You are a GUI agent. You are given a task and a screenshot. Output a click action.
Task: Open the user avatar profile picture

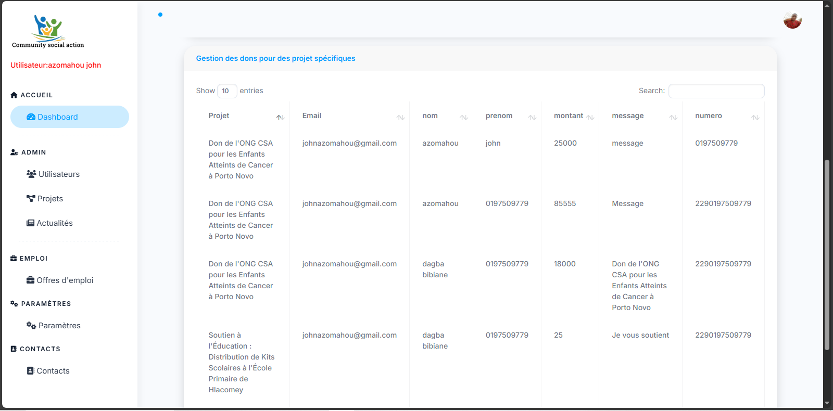tap(792, 20)
